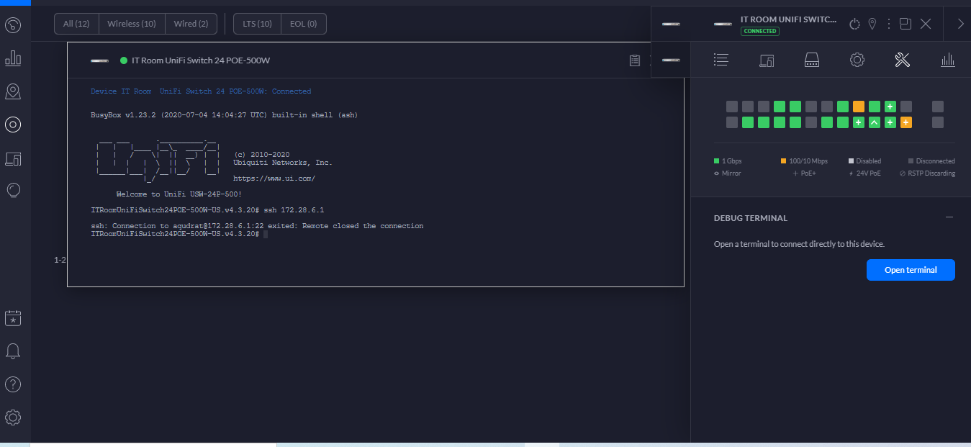971x447 pixels.
Task: Open the three-dot more options menu
Action: (x=889, y=24)
